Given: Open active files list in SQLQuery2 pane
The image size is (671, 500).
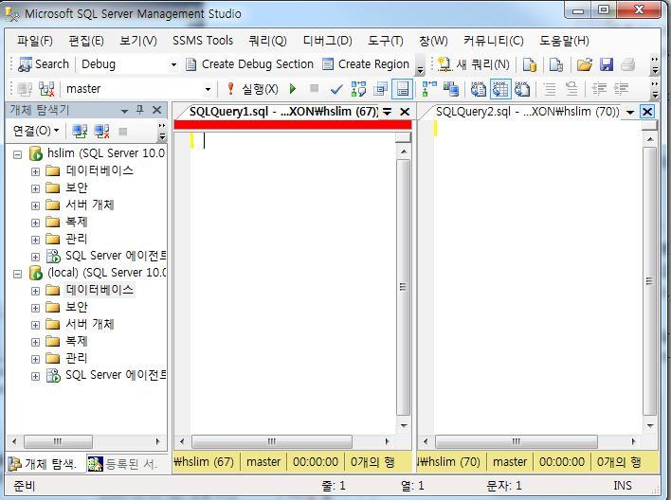Looking at the screenshot, I should tap(630, 112).
